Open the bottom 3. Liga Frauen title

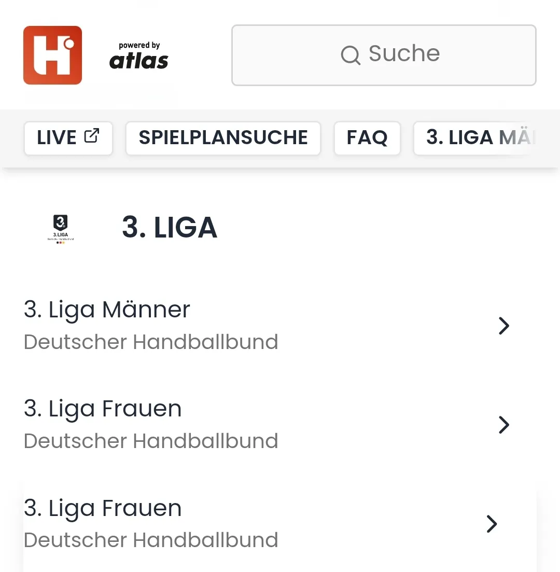tap(103, 508)
